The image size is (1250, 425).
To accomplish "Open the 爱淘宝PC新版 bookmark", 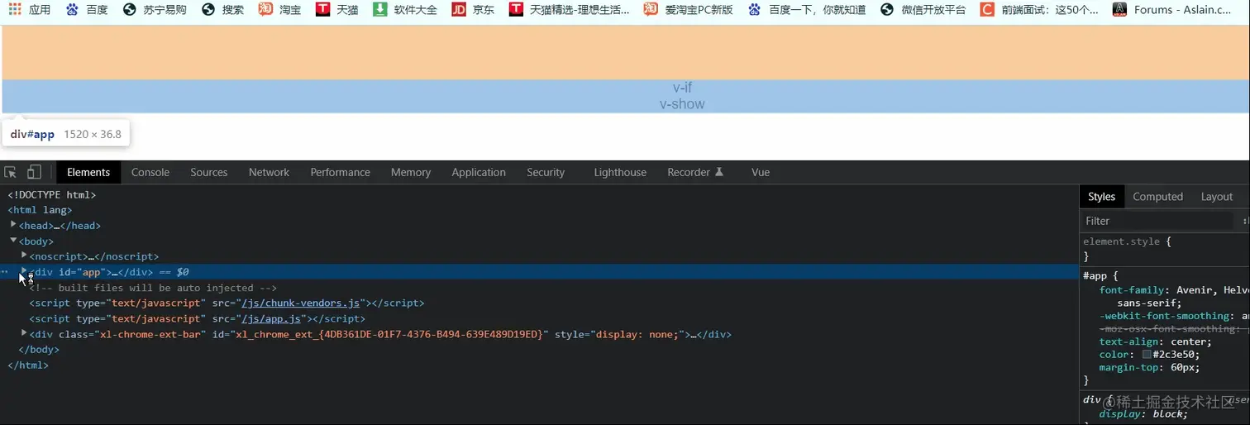I will [689, 10].
